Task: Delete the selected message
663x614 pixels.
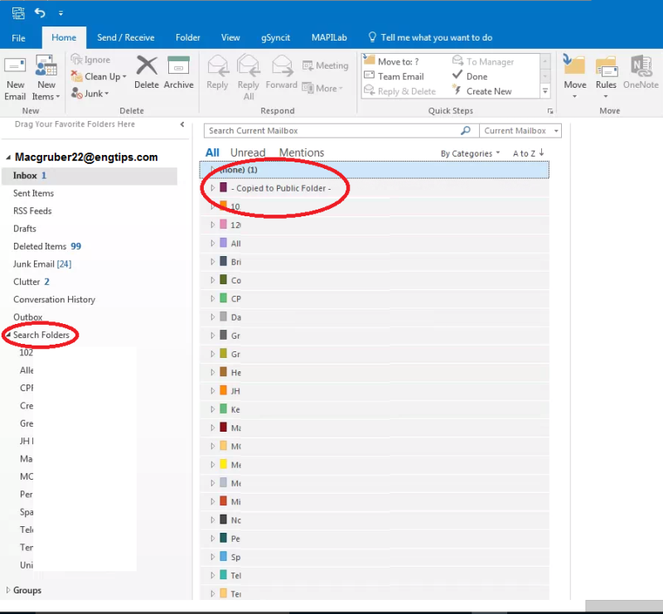Action: (147, 72)
